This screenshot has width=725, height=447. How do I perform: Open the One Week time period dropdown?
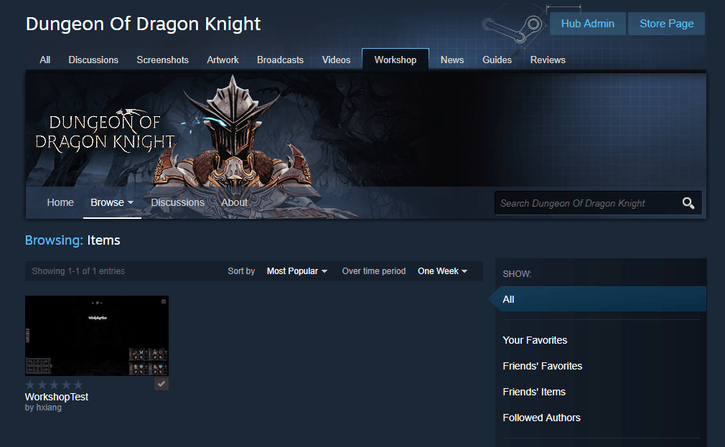pyautogui.click(x=442, y=271)
